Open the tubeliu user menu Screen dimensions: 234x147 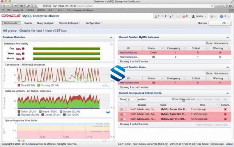point(199,16)
